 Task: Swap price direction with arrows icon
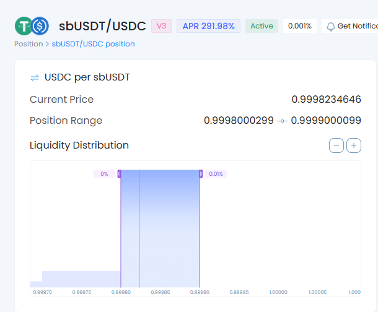pyautogui.click(x=35, y=78)
